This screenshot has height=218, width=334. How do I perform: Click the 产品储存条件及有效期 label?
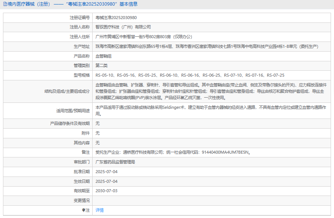pos(70,123)
